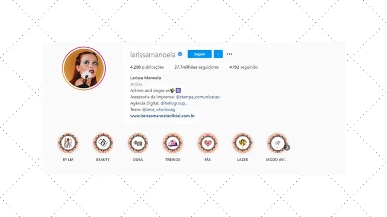Image resolution: width=387 pixels, height=217 pixels.
Task: View the 4.298 publicações count
Action: click(x=147, y=67)
